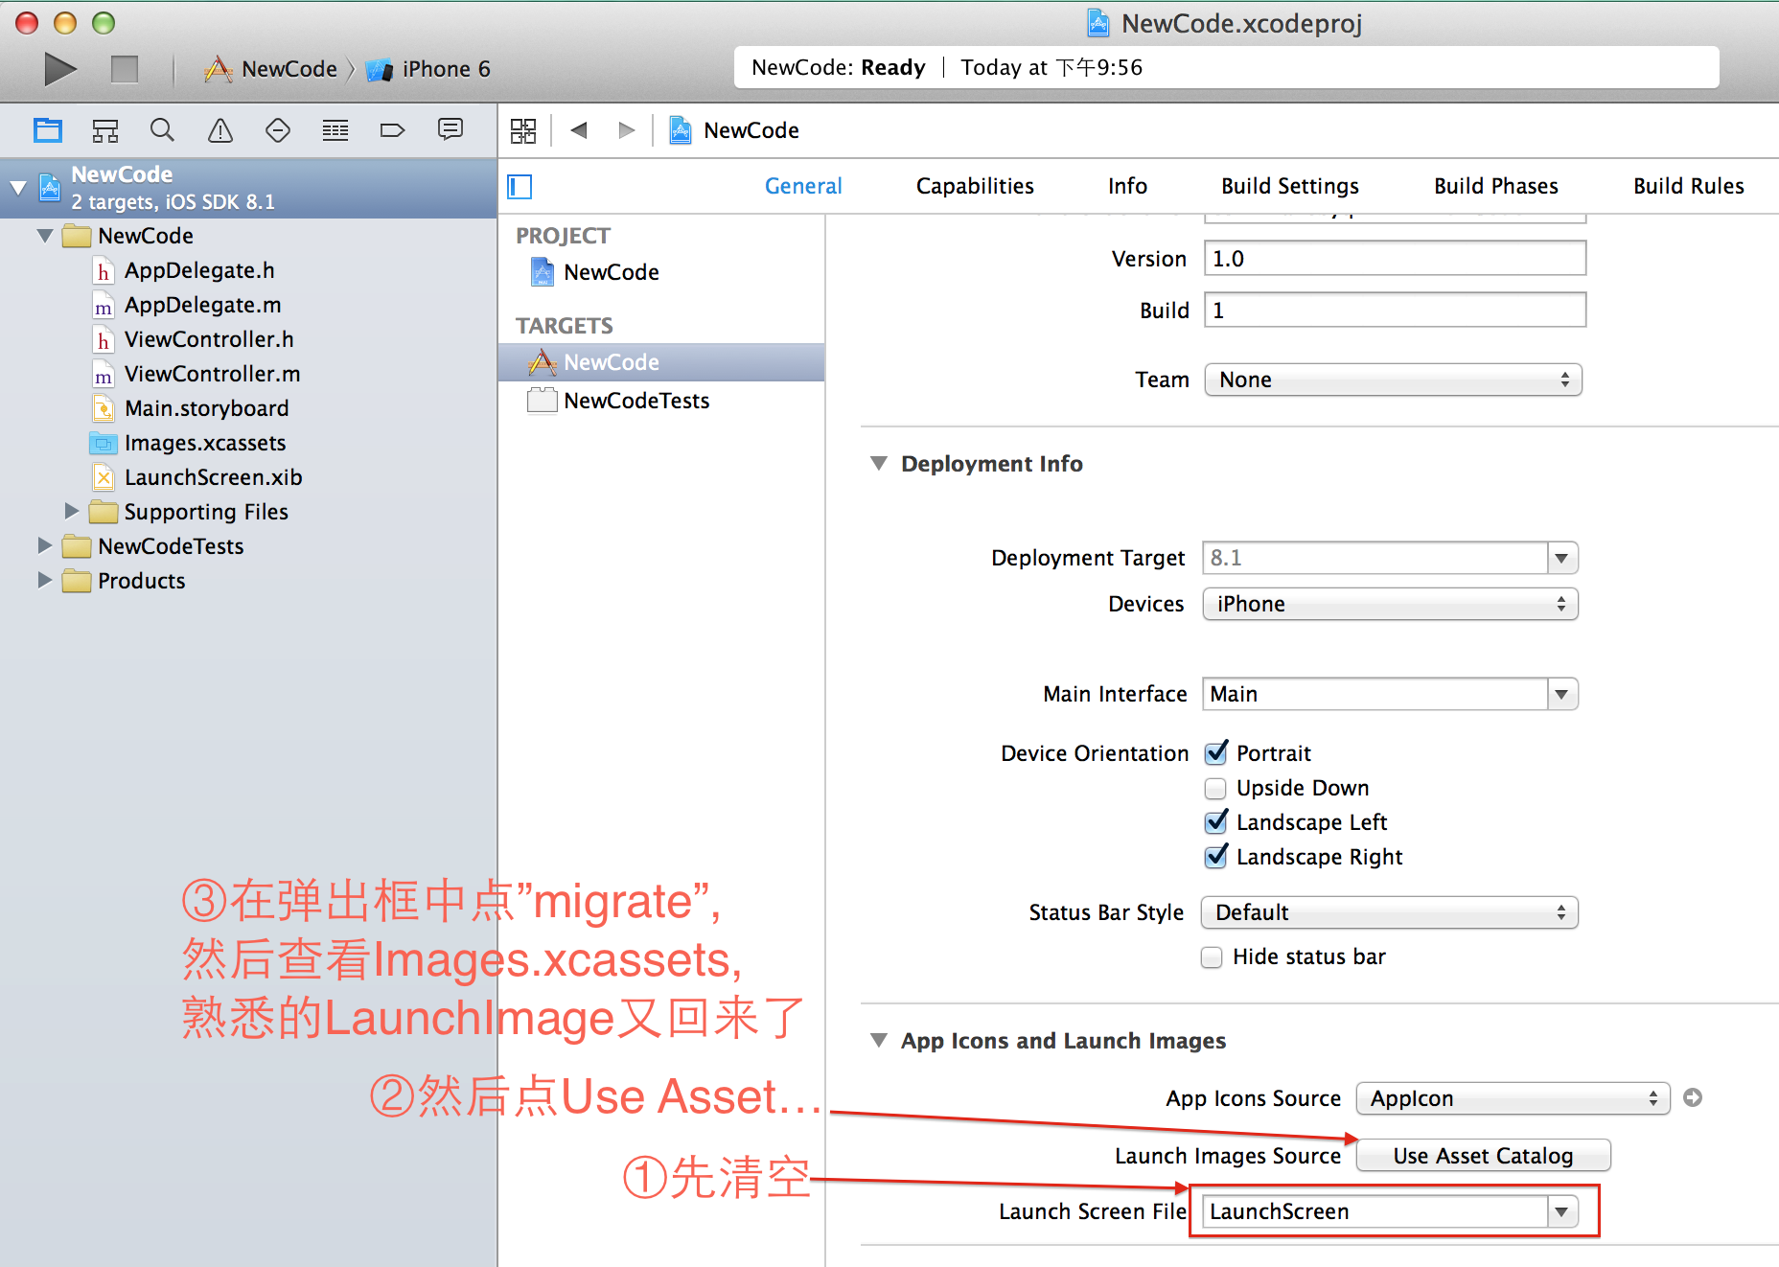Image resolution: width=1779 pixels, height=1267 pixels.
Task: Open the Main Interface dropdown arrow
Action: [1562, 694]
